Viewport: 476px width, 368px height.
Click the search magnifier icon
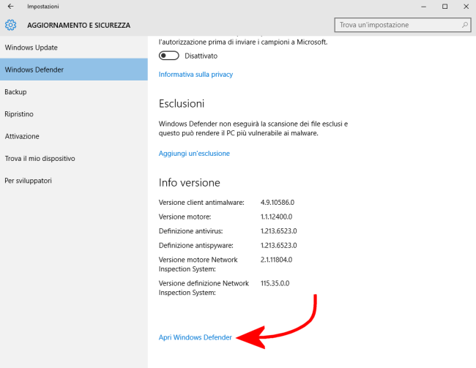pyautogui.click(x=465, y=25)
